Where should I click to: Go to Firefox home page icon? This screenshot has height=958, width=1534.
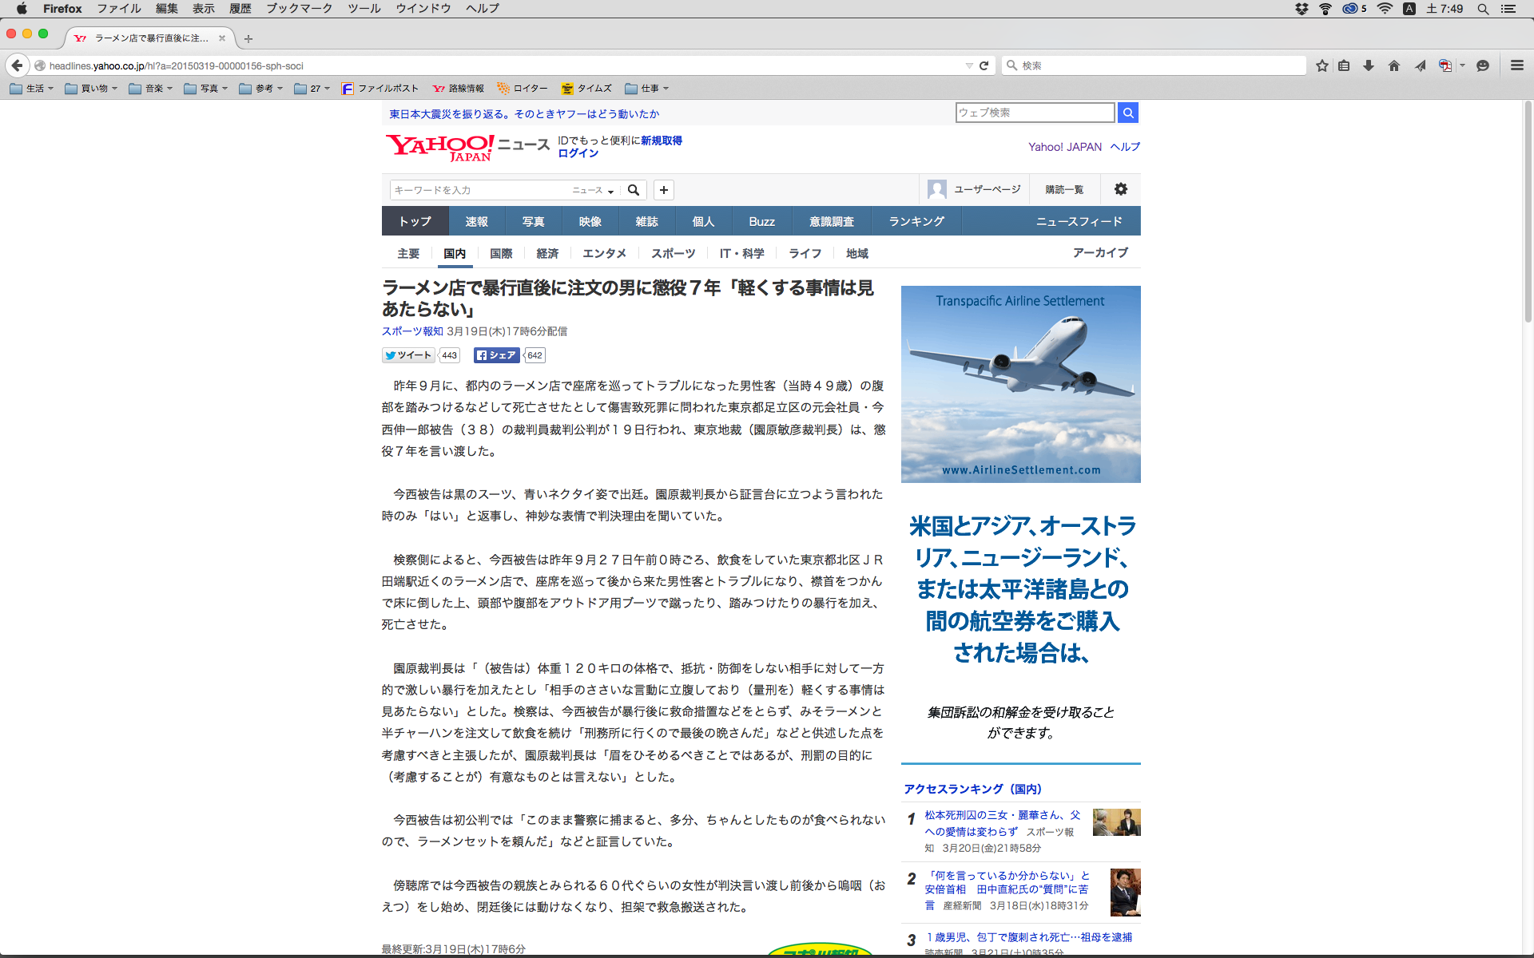1394,65
